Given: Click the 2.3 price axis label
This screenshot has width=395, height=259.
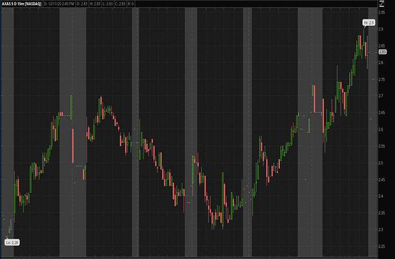Looking at the screenshot, I should [x=381, y=230].
